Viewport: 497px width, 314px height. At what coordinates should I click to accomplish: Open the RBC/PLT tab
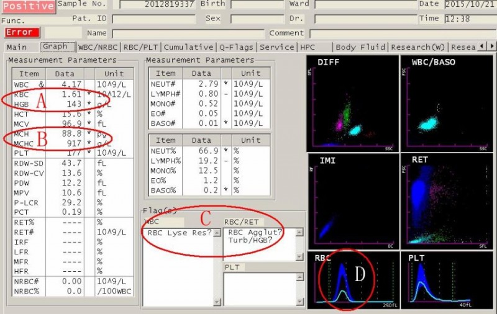click(x=141, y=47)
